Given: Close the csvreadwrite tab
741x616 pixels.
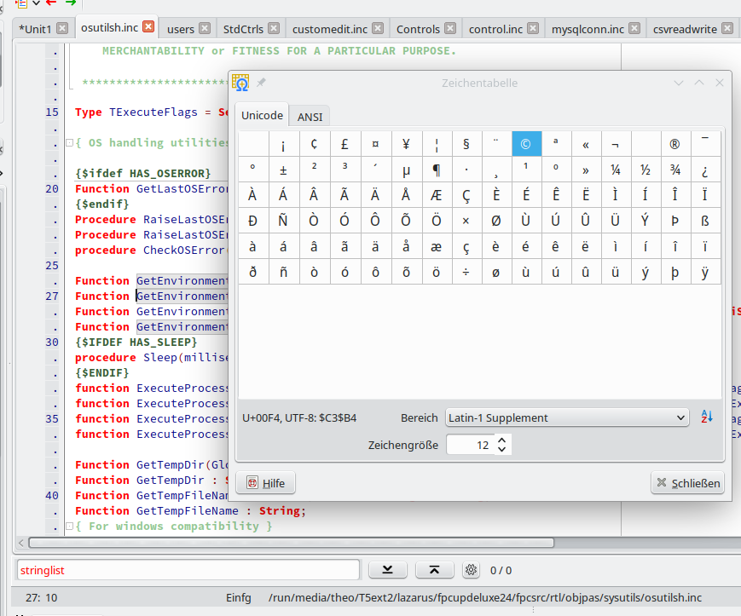Looking at the screenshot, I should 727,28.
